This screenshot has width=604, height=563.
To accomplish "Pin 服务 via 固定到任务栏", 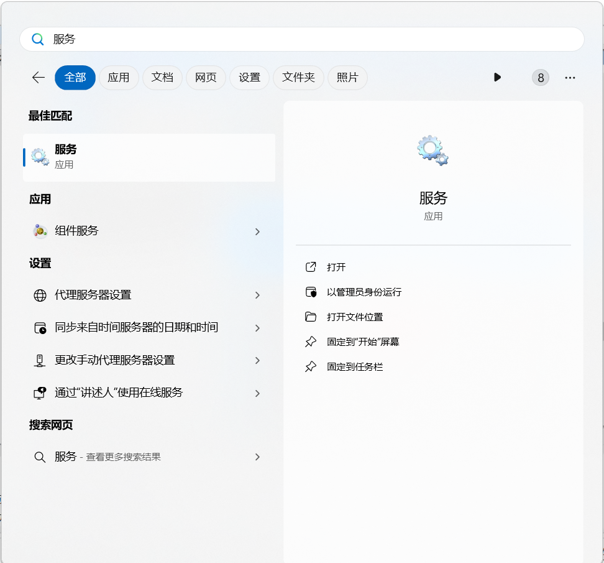I will tap(355, 367).
